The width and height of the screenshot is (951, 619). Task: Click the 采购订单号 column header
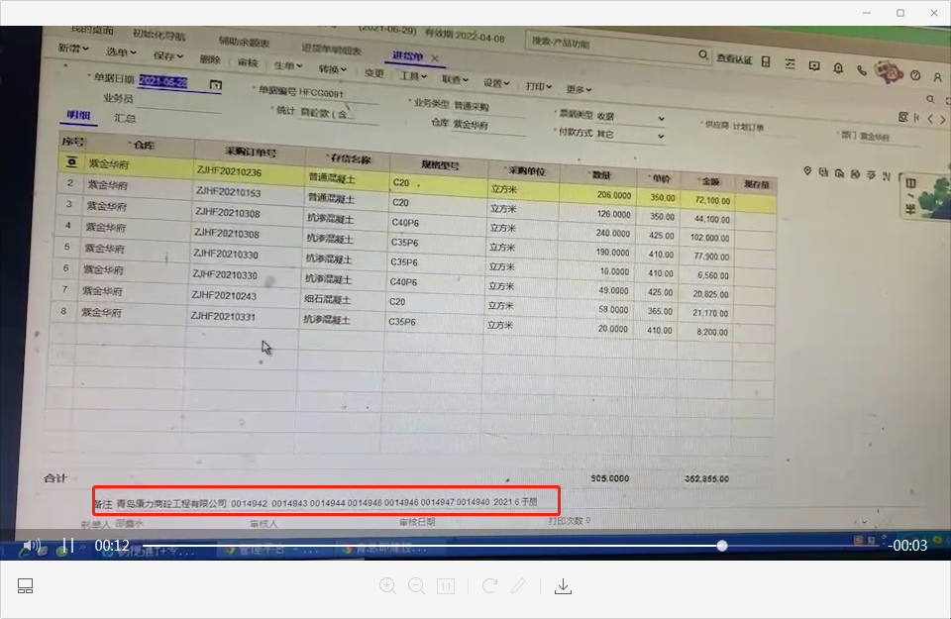point(251,152)
